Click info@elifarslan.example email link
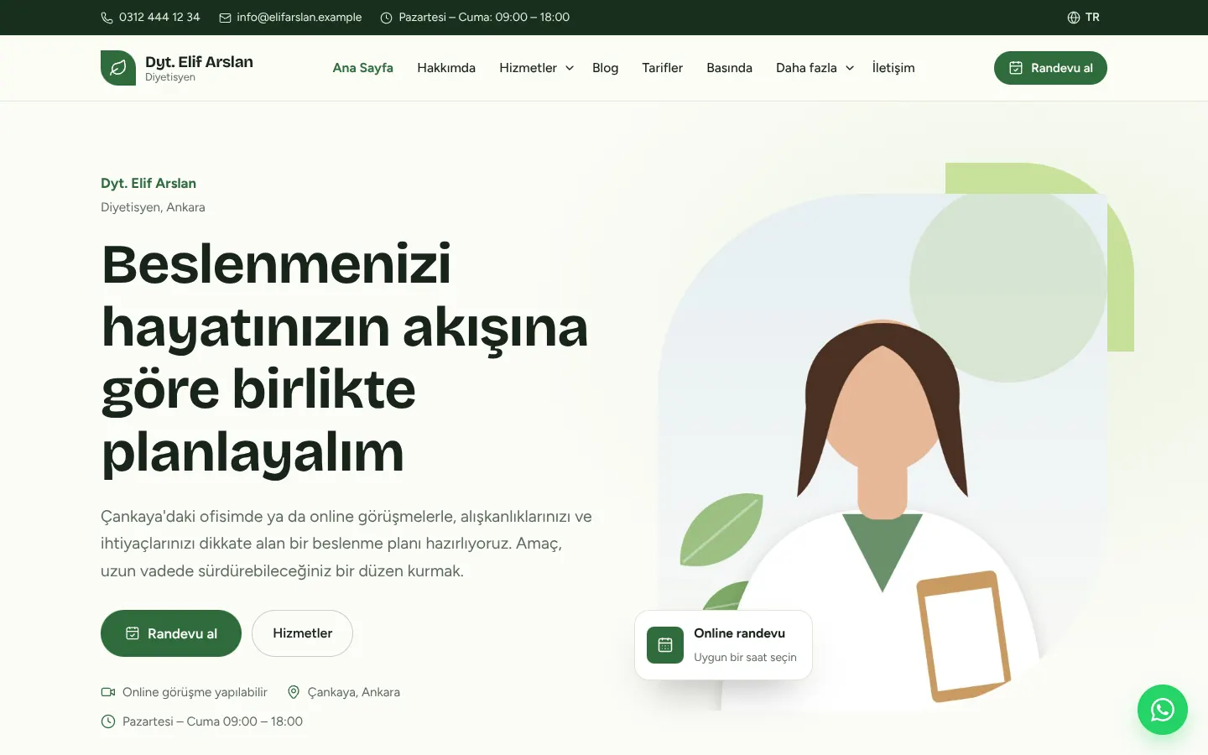 click(299, 18)
